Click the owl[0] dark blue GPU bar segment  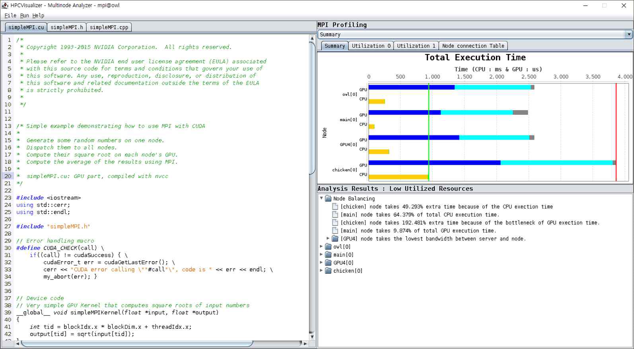(x=412, y=87)
